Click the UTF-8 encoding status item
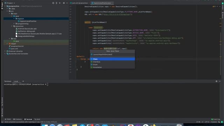The image size is (224, 126). [x=207, y=122]
